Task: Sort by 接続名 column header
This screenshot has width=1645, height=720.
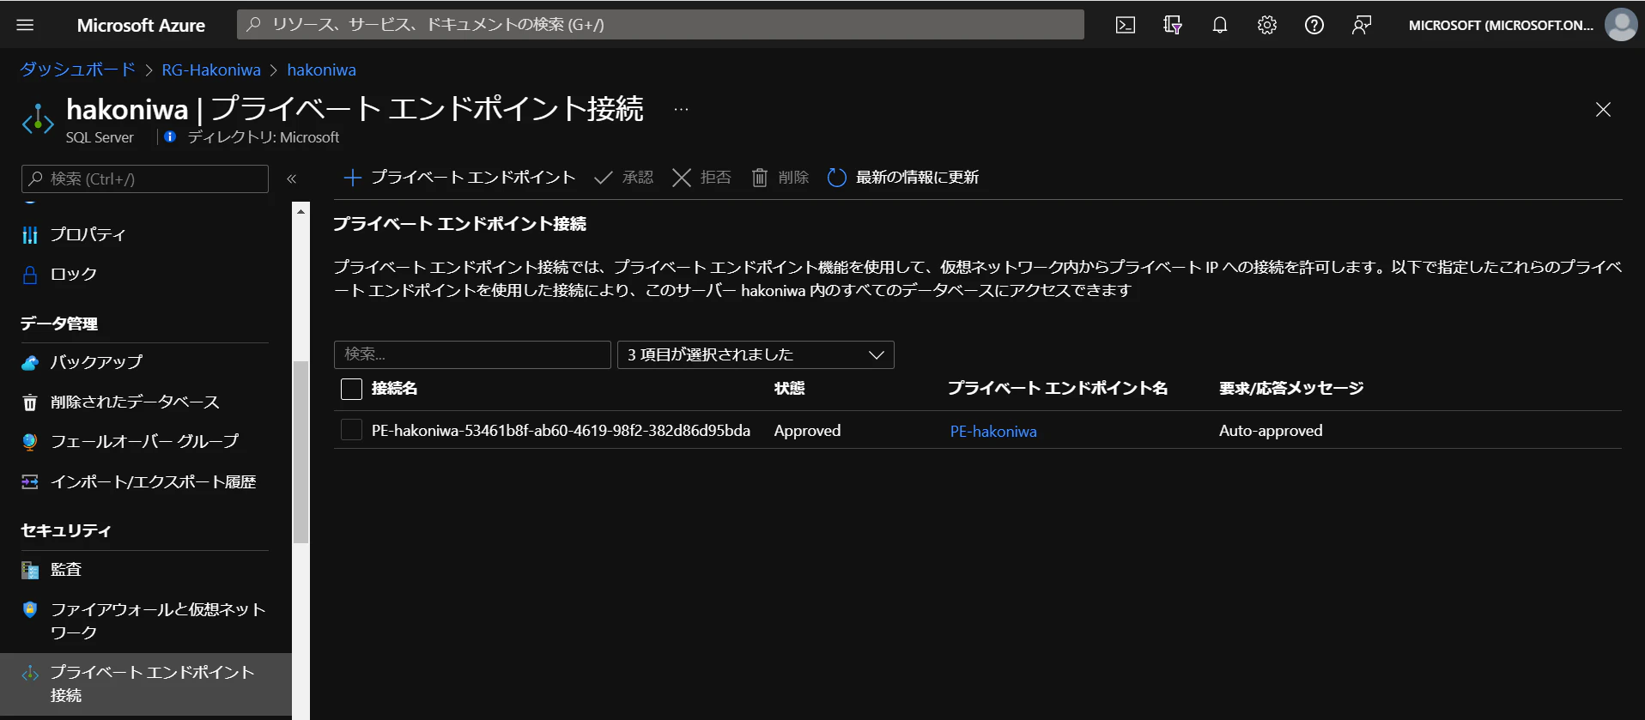Action: pos(394,389)
